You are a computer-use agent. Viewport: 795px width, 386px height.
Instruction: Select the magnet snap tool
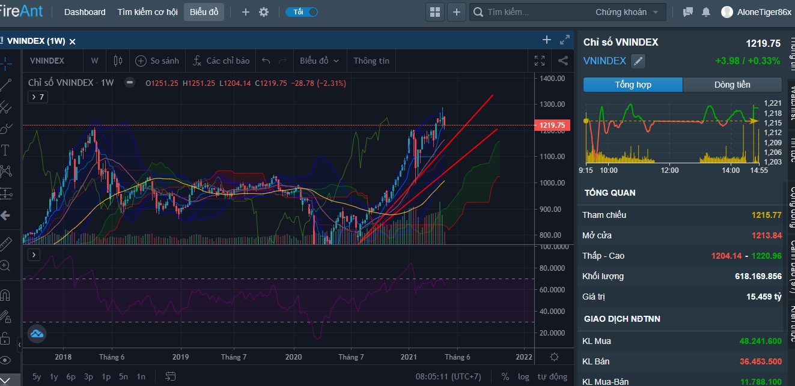pyautogui.click(x=5, y=295)
